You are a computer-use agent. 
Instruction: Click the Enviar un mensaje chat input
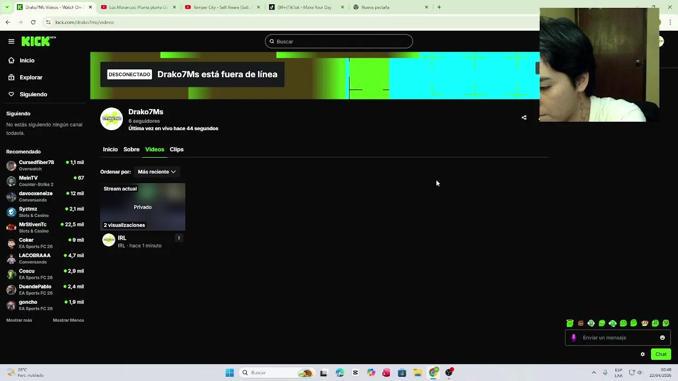pyautogui.click(x=618, y=338)
